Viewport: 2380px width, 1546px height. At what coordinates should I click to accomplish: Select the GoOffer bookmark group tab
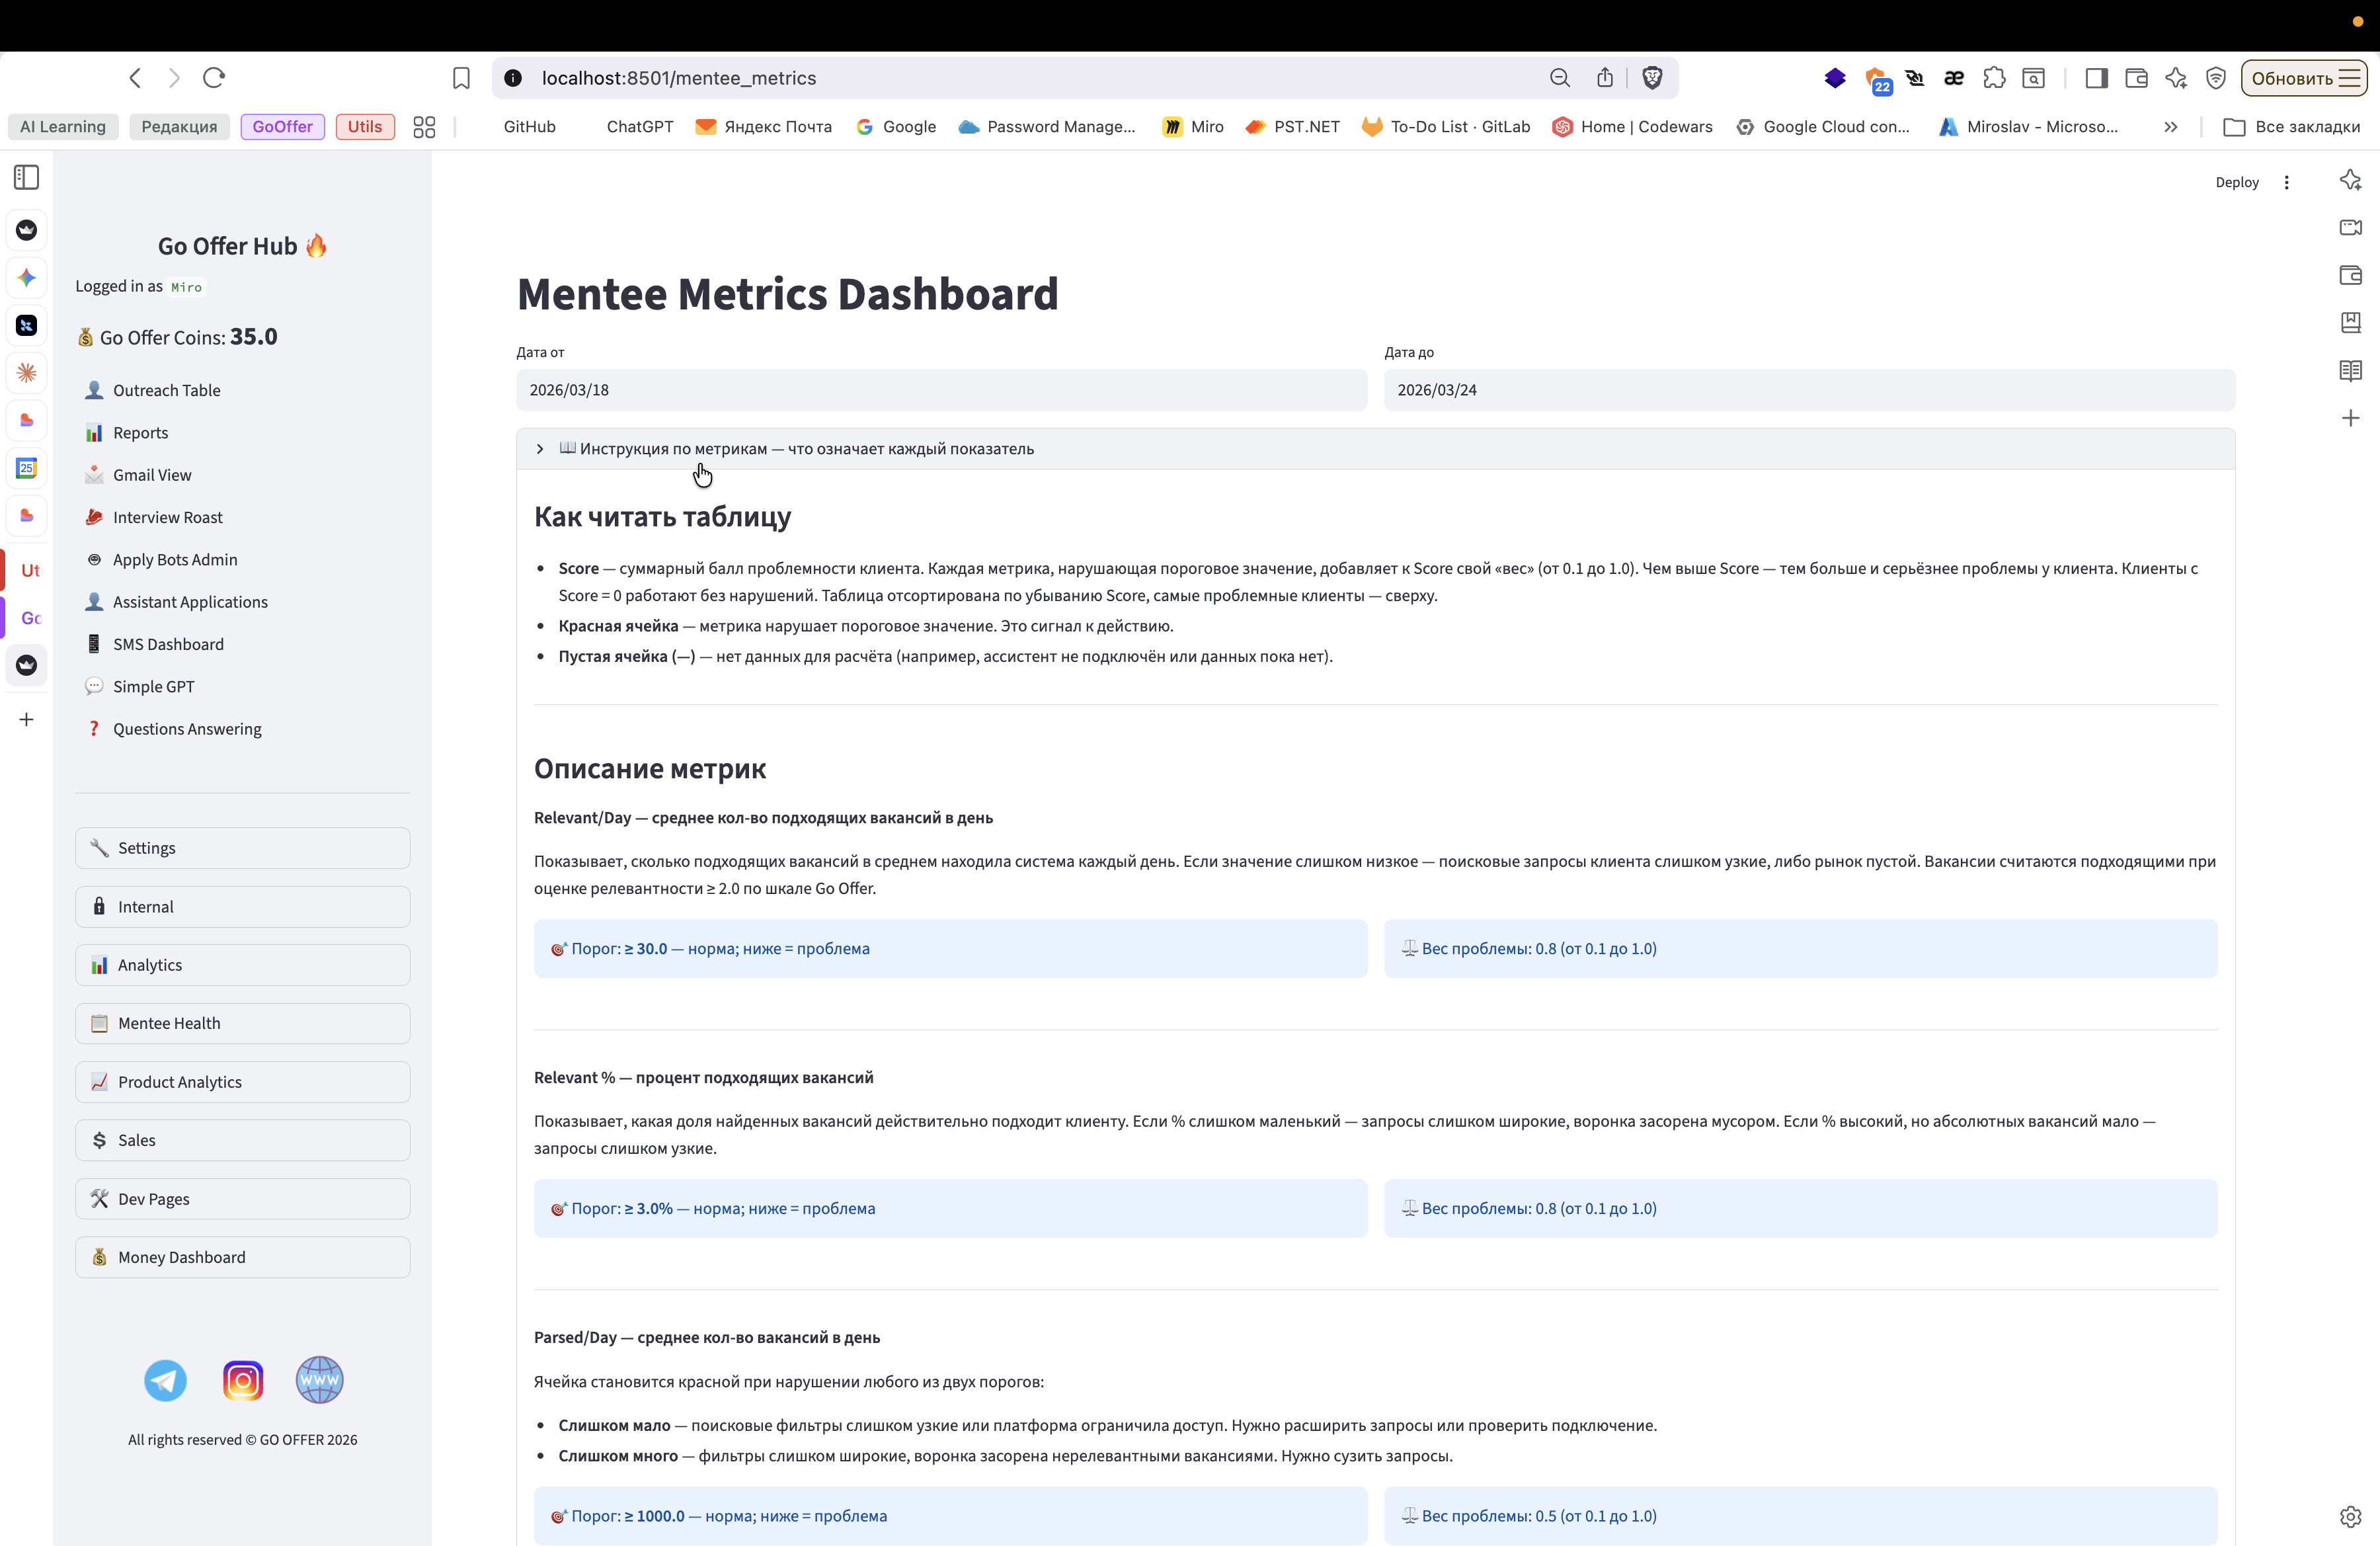pos(282,127)
